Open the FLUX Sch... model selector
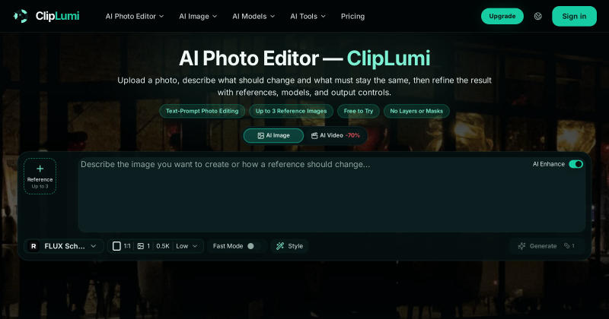 64,246
